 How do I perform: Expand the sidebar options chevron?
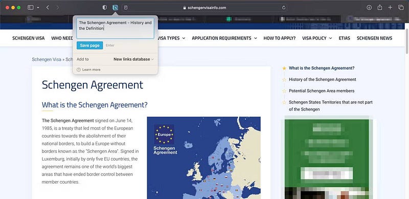coord(38,8)
